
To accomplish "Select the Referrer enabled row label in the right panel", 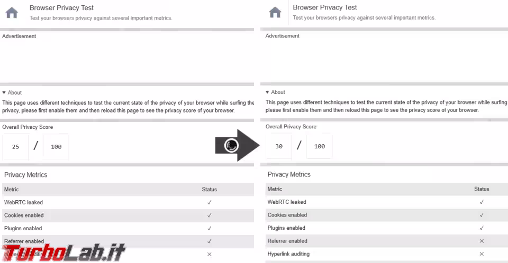I will click(x=287, y=241).
